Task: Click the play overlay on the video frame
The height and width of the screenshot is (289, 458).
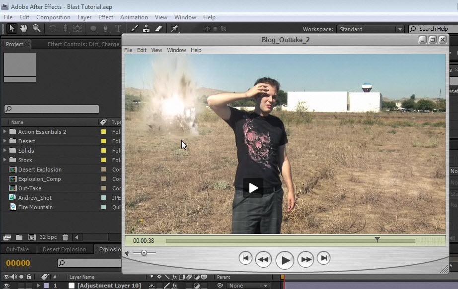Action: tap(253, 188)
